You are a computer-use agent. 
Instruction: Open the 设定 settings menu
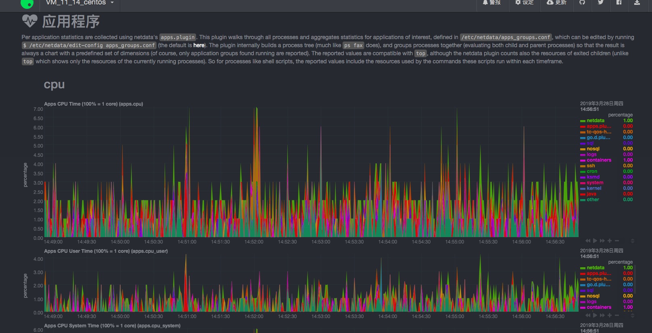(524, 2)
